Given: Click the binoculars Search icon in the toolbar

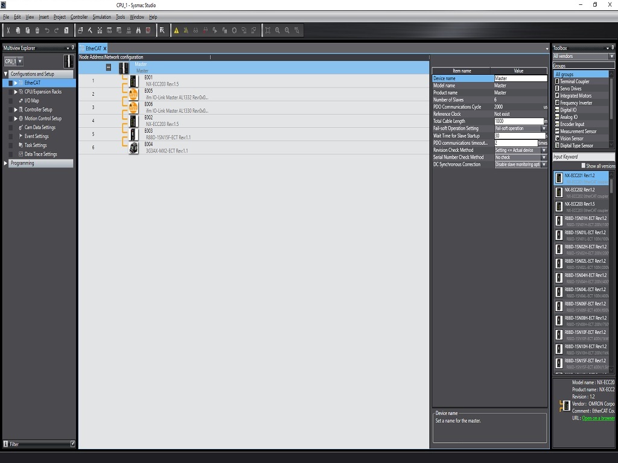Looking at the screenshot, I should coord(138,30).
